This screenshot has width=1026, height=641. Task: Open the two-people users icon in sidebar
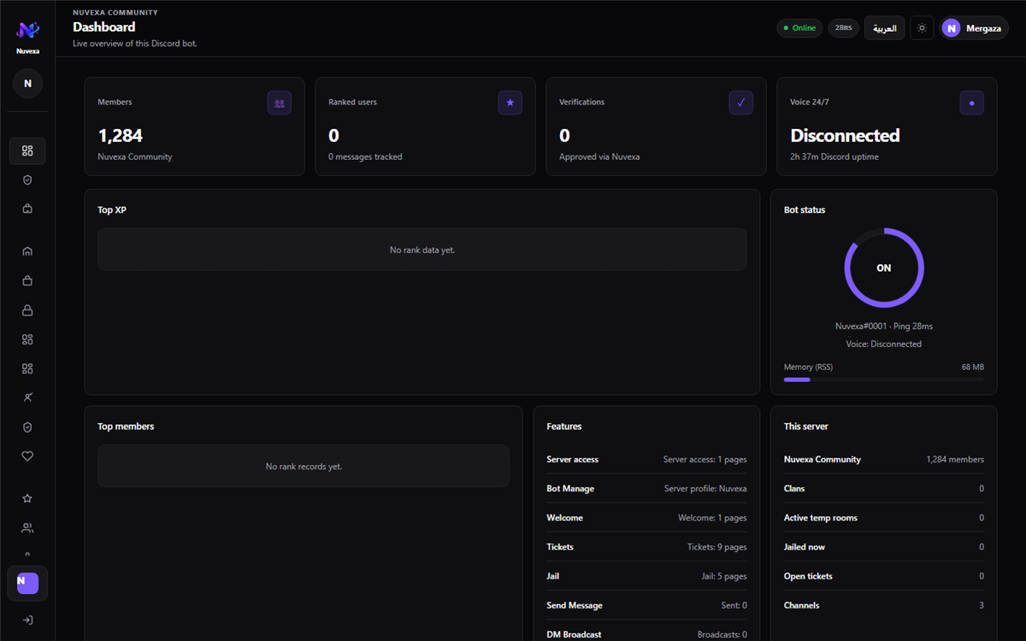pos(27,528)
